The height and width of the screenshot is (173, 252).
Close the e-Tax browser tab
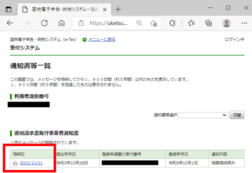(x=105, y=9)
